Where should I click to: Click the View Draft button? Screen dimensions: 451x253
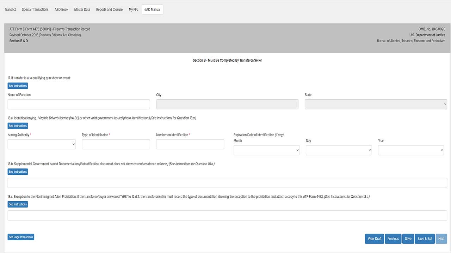click(374, 239)
